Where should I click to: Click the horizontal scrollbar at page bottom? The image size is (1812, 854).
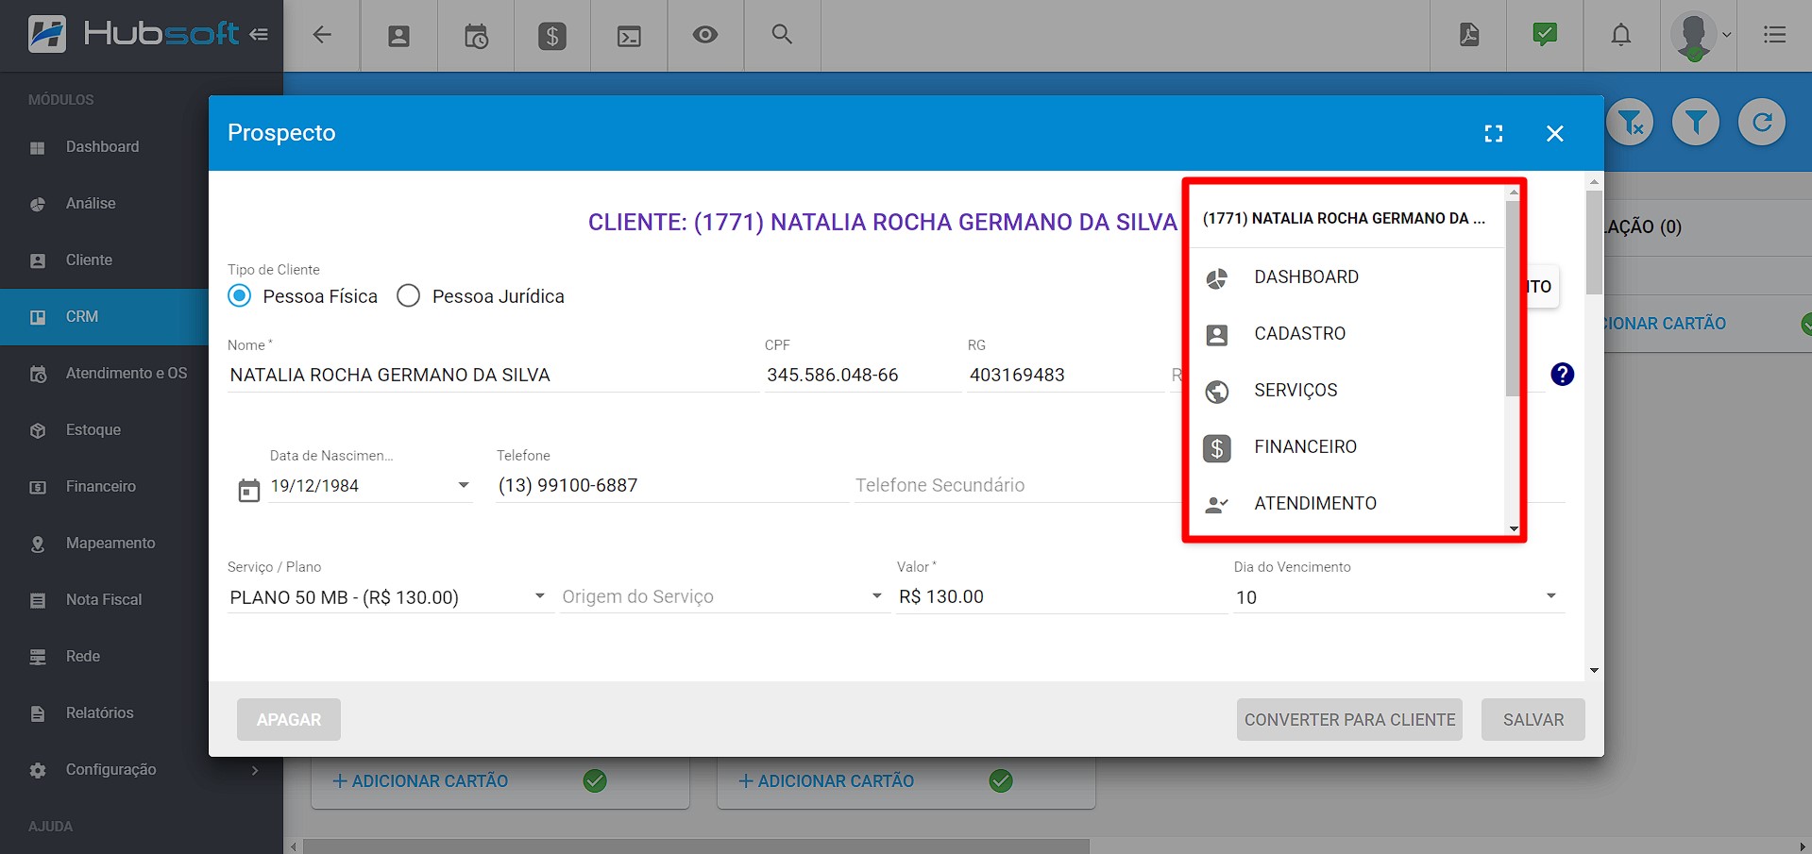(696, 846)
